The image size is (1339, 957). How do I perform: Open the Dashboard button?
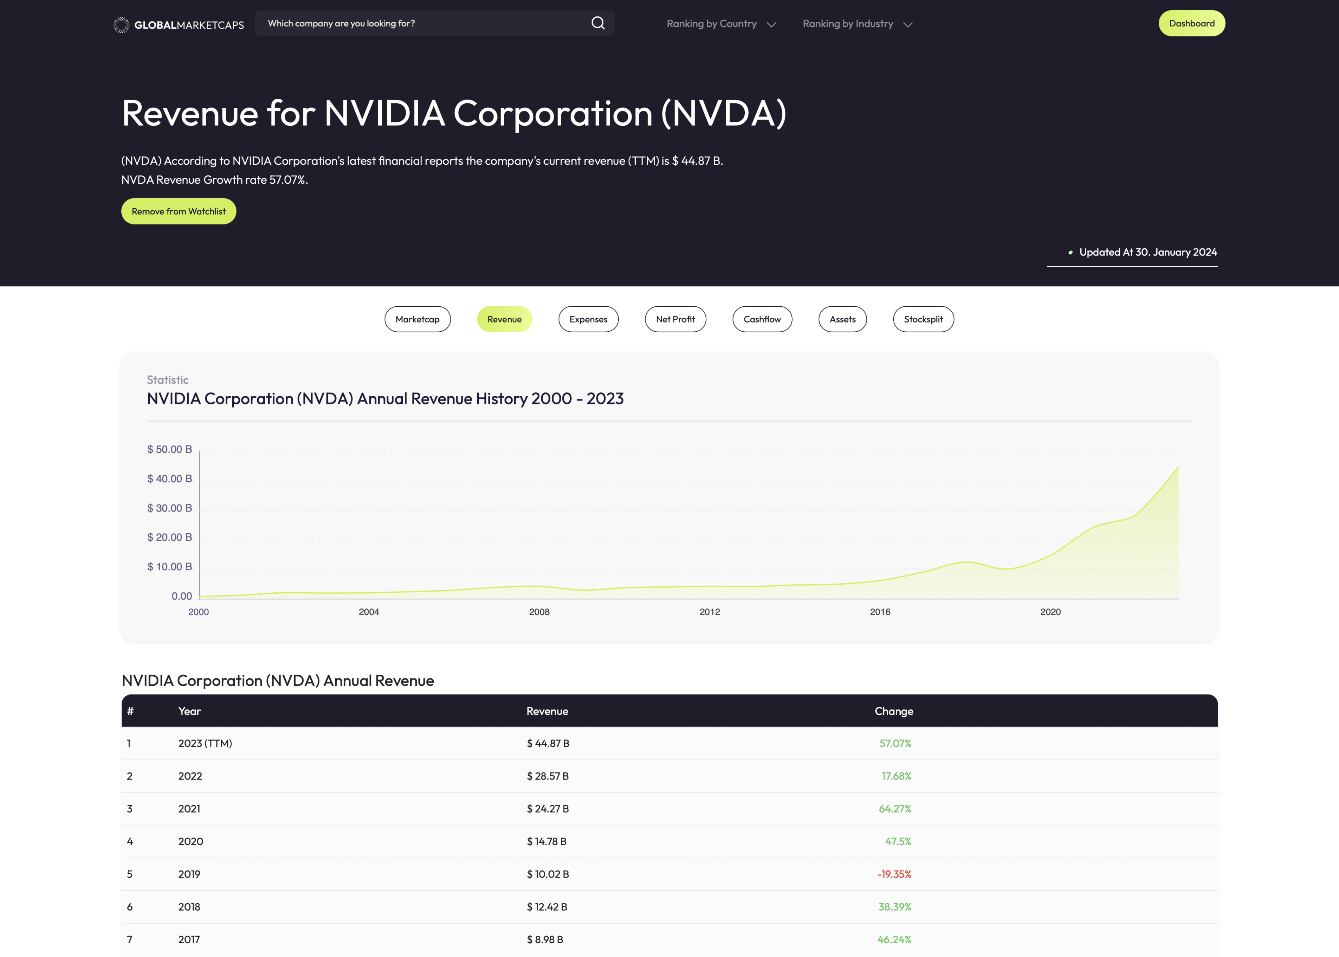[1191, 23]
